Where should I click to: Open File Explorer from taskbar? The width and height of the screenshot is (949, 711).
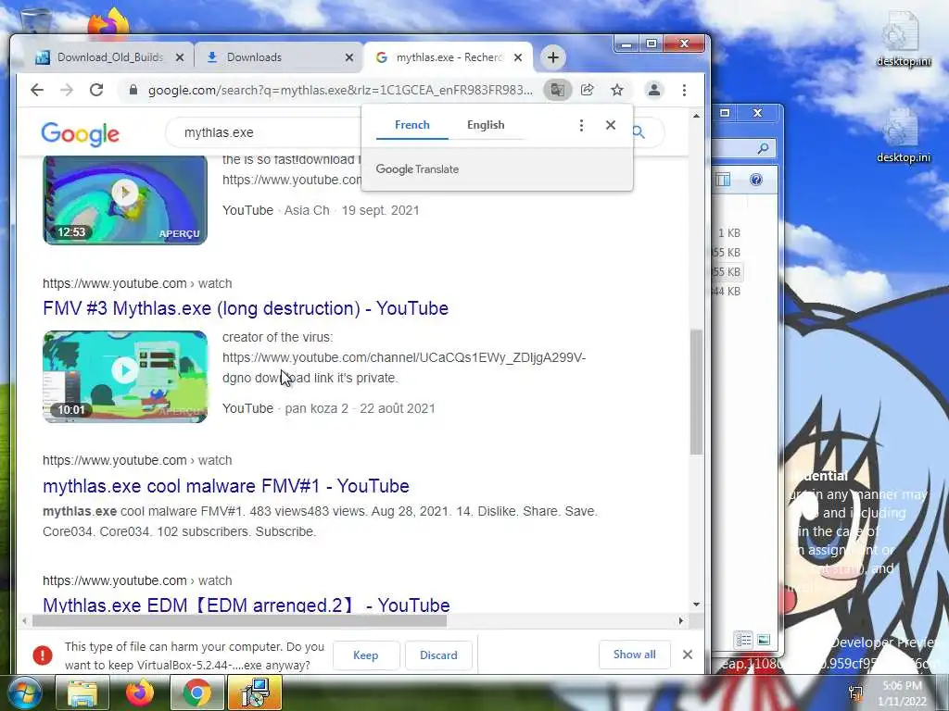(82, 692)
